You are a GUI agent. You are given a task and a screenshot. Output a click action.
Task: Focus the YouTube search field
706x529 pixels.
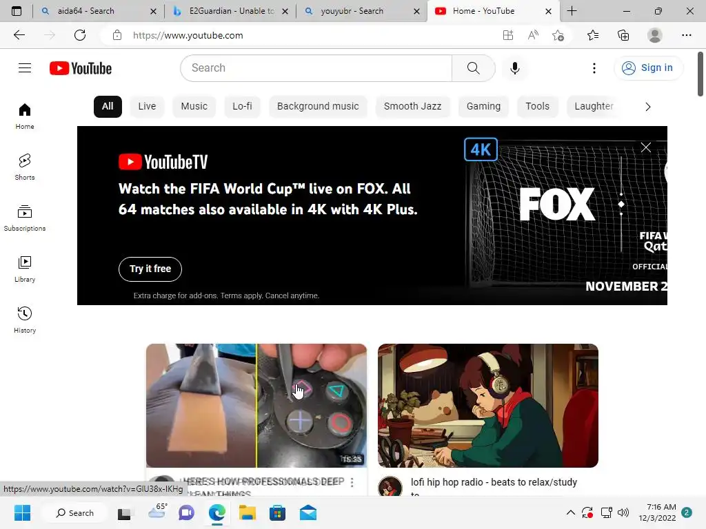pos(316,68)
